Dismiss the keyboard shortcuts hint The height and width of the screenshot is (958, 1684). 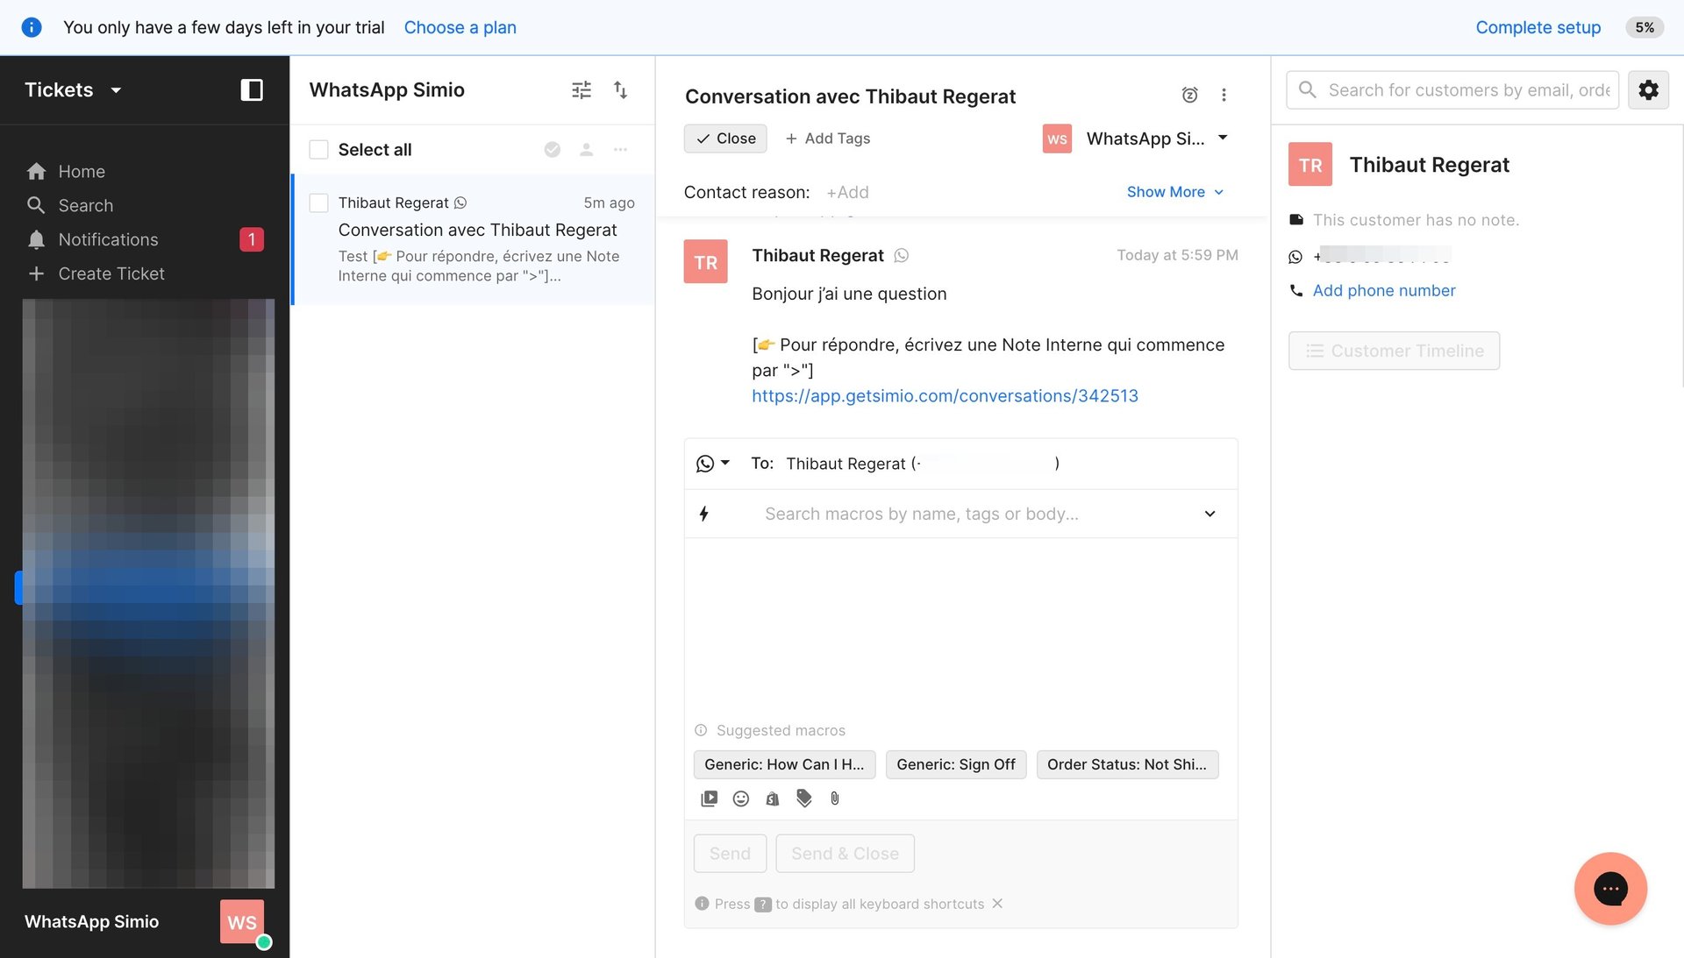click(x=997, y=904)
